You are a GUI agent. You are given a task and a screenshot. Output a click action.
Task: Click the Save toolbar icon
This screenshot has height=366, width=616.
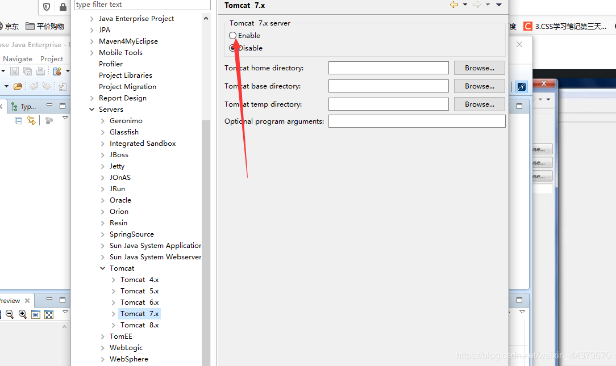(15, 71)
